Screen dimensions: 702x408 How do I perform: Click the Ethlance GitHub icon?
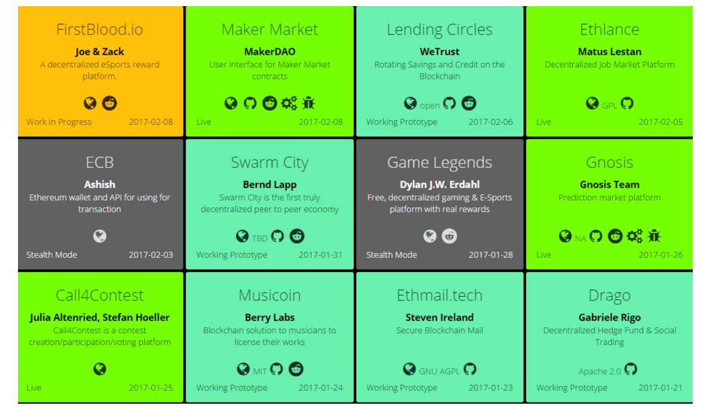(628, 103)
